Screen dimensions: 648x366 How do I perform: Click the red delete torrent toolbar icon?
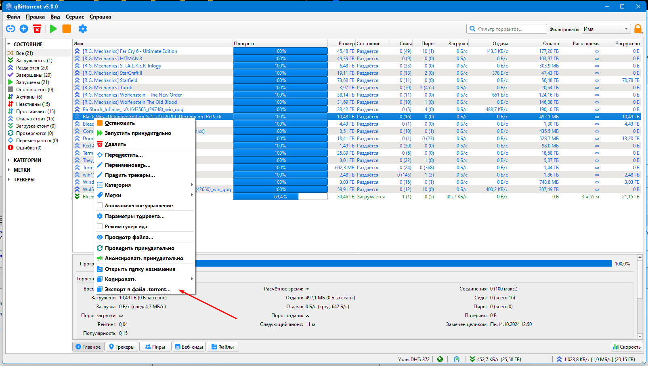tap(37, 29)
